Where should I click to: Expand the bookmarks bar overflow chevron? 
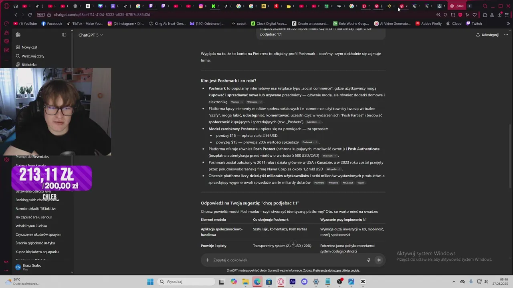click(x=508, y=24)
